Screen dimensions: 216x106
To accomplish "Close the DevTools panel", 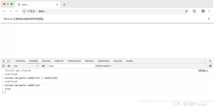I will point(210,61).
